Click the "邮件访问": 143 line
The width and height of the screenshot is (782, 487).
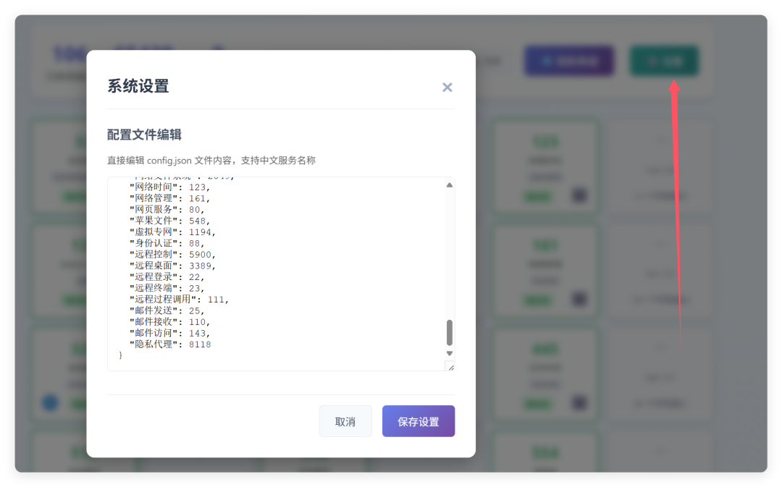(169, 333)
